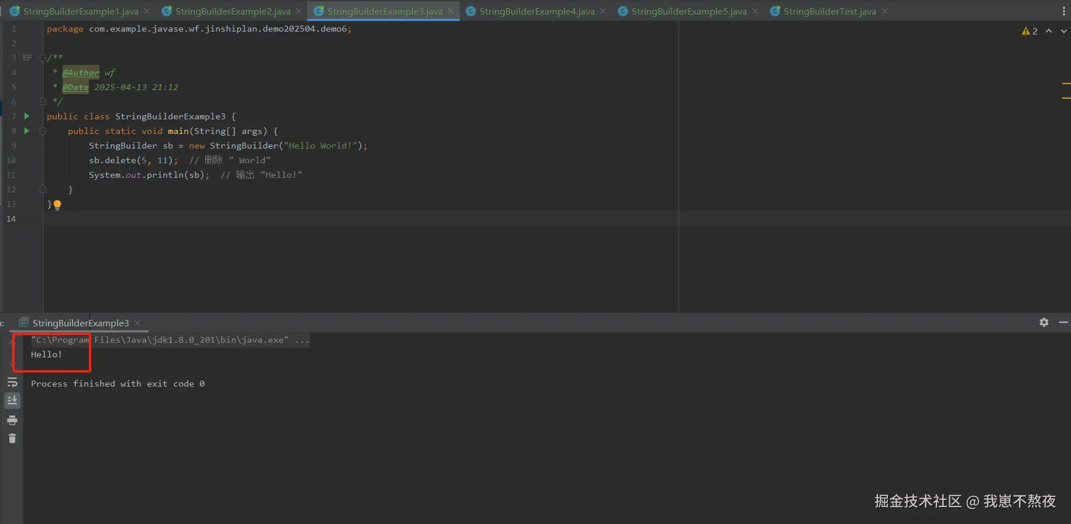Hide the Run tool window
1071x524 pixels.
click(1063, 322)
